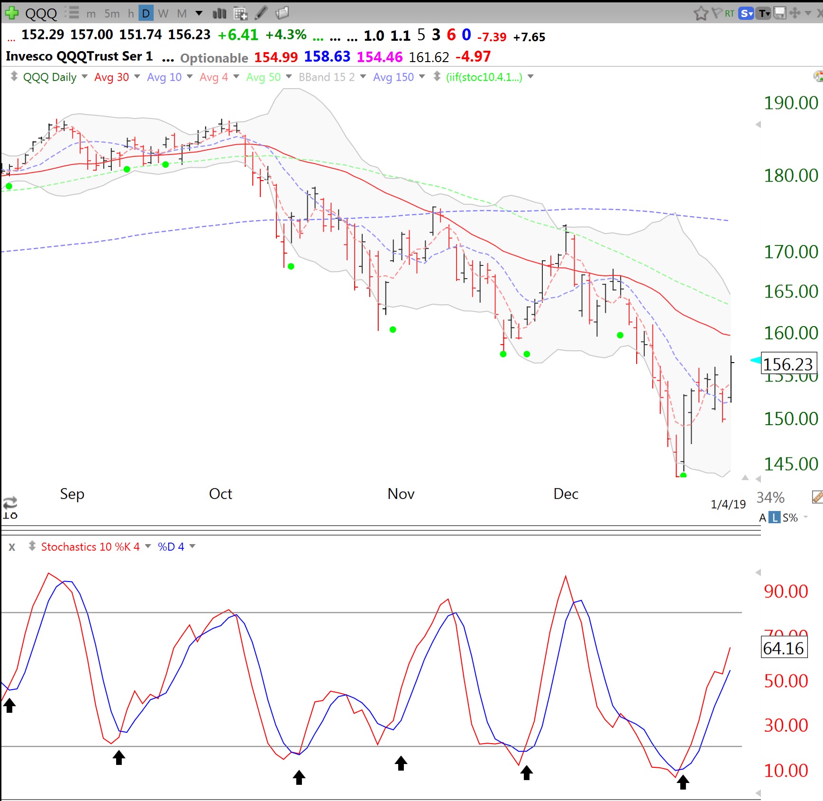This screenshot has width=823, height=801.
Task: Click the 64.16 stochastic value marker
Action: point(784,647)
